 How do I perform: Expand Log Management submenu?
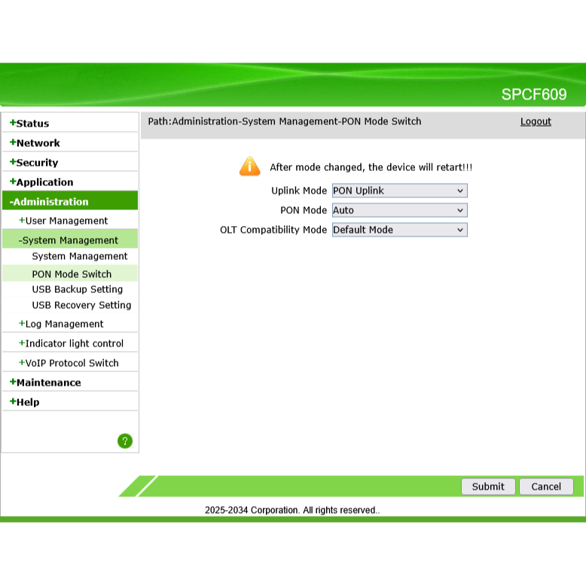tap(64, 324)
